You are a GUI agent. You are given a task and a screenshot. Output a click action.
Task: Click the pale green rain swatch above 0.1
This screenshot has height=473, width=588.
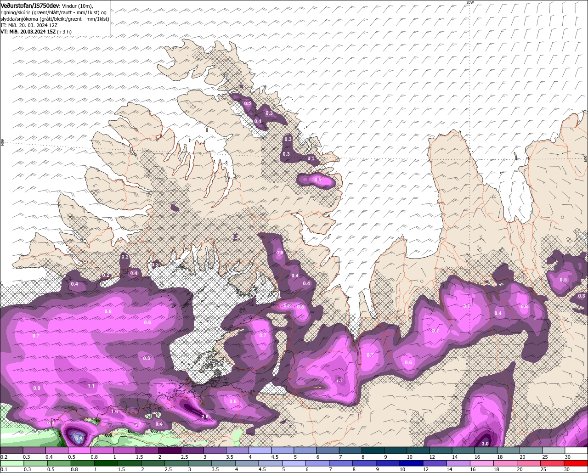point(12,463)
